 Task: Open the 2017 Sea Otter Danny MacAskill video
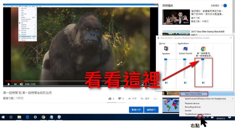click(x=208, y=33)
